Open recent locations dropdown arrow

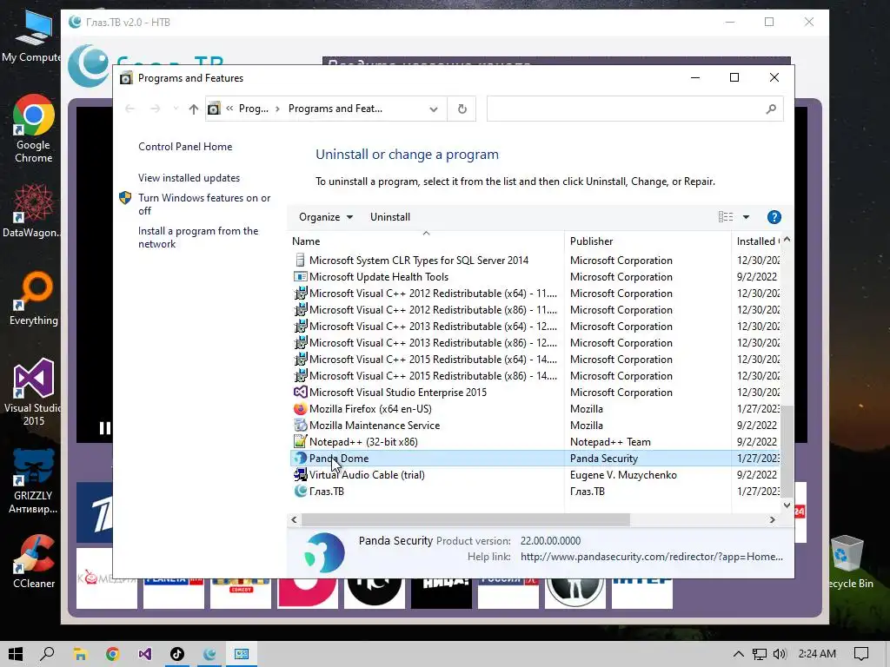click(176, 109)
